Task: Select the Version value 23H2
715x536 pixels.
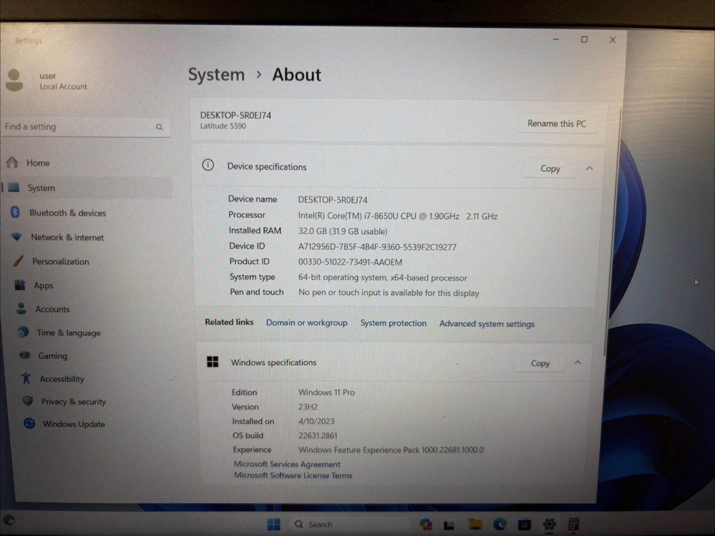Action: pyautogui.click(x=308, y=407)
